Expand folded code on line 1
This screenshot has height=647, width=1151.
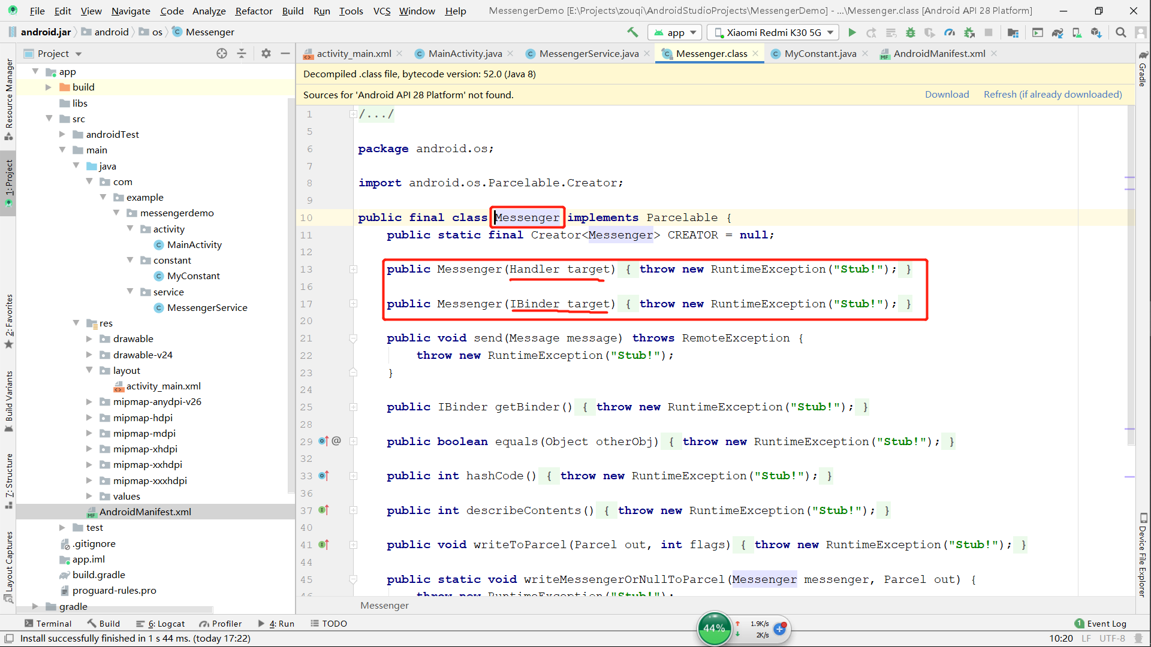[353, 114]
